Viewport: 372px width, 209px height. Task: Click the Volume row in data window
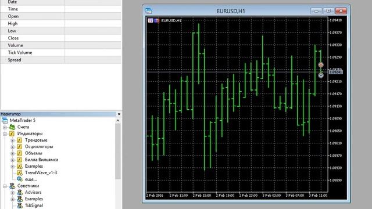point(60,45)
